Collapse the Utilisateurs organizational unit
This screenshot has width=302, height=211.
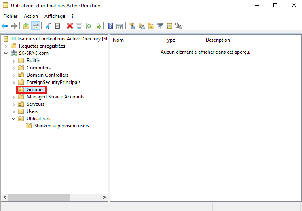click(x=14, y=119)
